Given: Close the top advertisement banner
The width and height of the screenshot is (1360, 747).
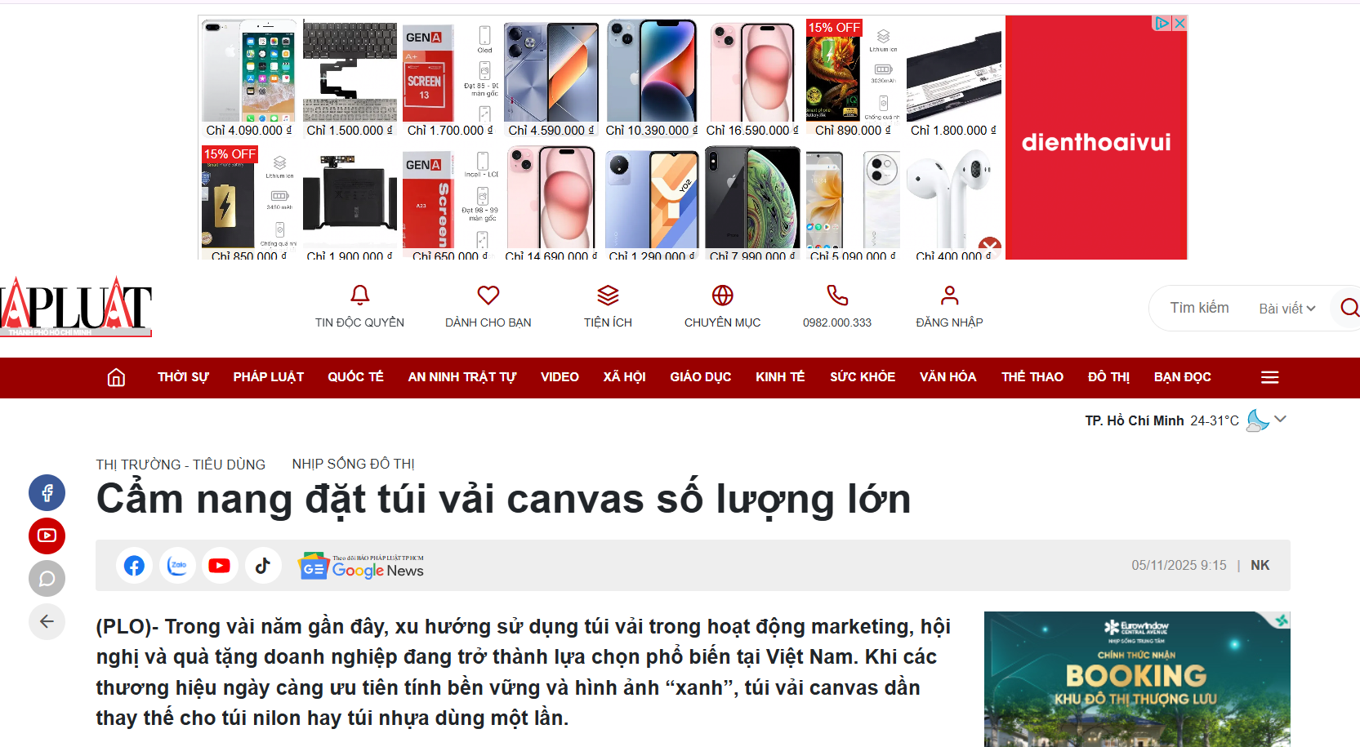Looking at the screenshot, I should (x=1179, y=23).
